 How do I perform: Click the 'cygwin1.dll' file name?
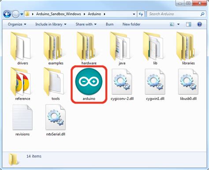tap(155, 99)
